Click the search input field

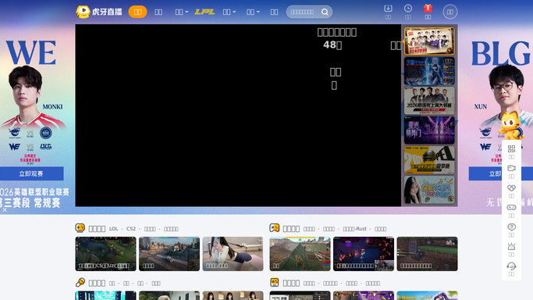coord(303,12)
